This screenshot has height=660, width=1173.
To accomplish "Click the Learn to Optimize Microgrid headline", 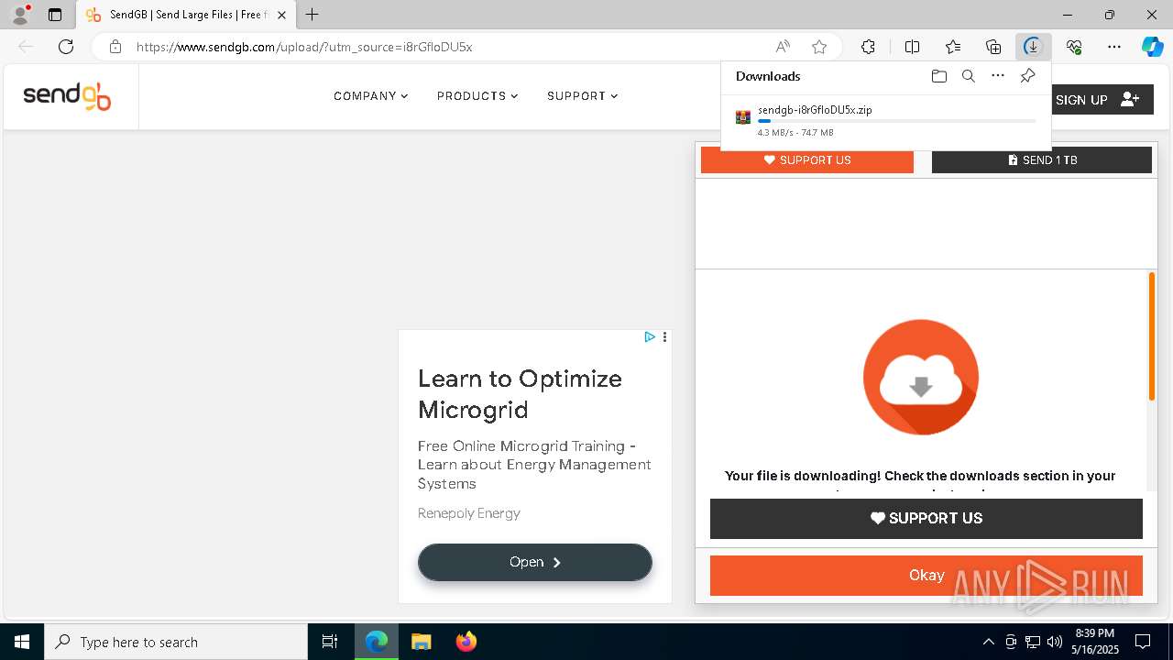I will click(x=520, y=394).
